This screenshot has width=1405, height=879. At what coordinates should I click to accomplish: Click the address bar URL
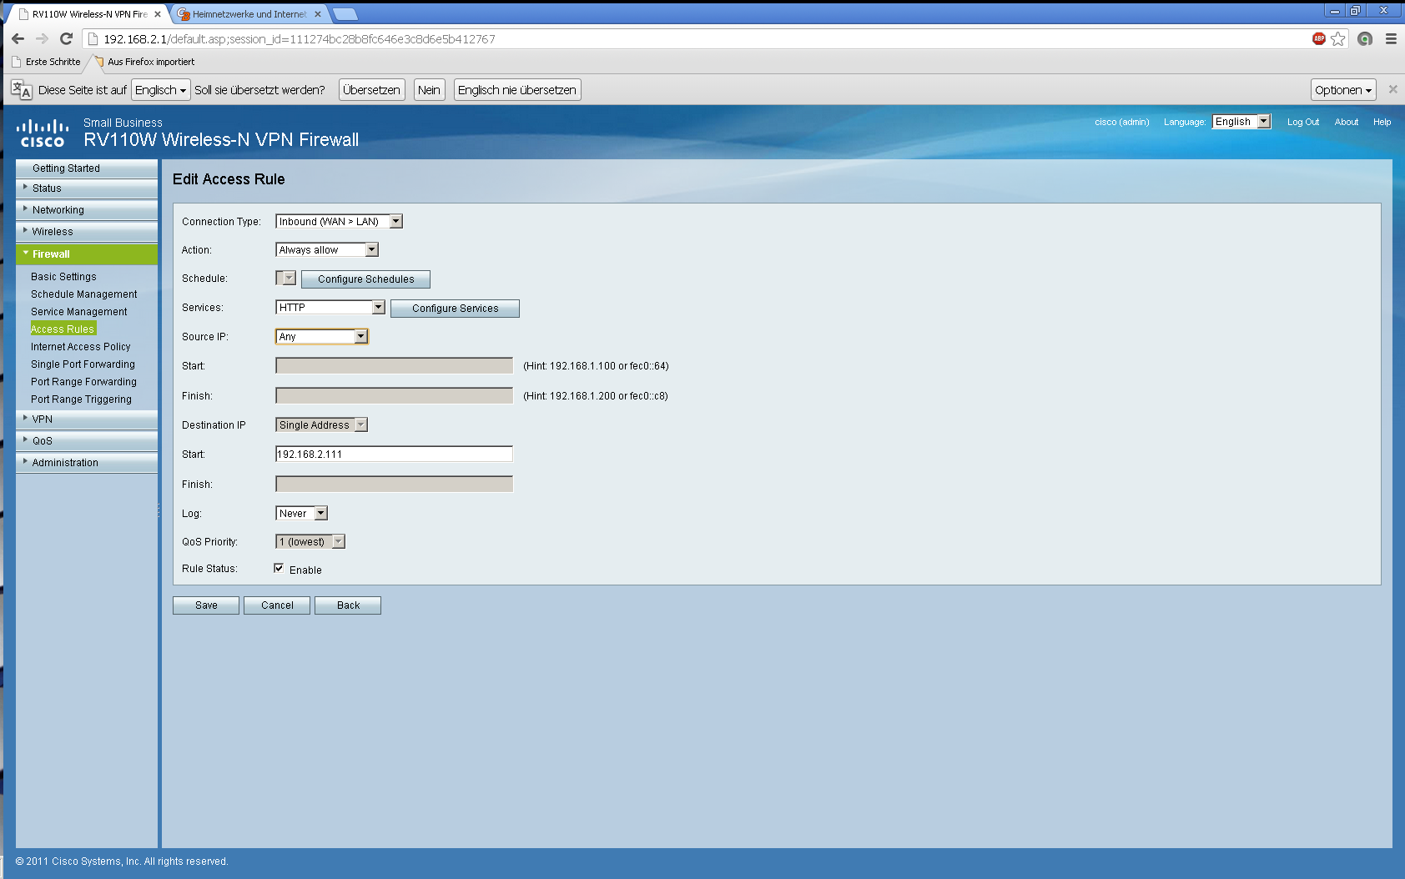coord(300,39)
